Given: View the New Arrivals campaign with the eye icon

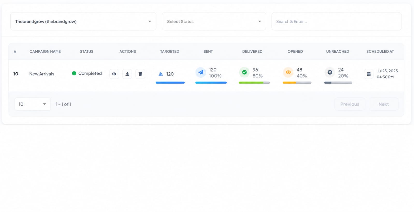Looking at the screenshot, I should pyautogui.click(x=114, y=74).
